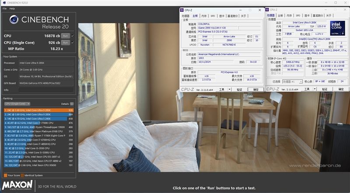The width and height of the screenshot is (350, 193).
Task: Click 确定 button in the 处理器 window
Action: tap(341, 89)
